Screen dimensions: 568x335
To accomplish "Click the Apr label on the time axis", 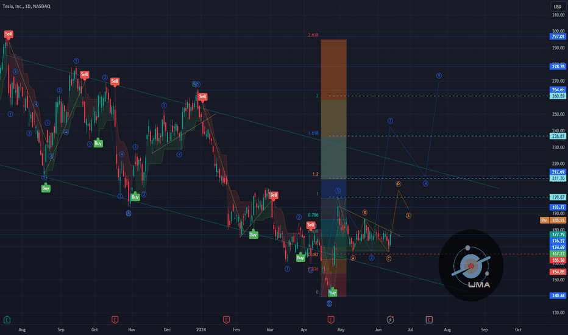I will 304,330.
